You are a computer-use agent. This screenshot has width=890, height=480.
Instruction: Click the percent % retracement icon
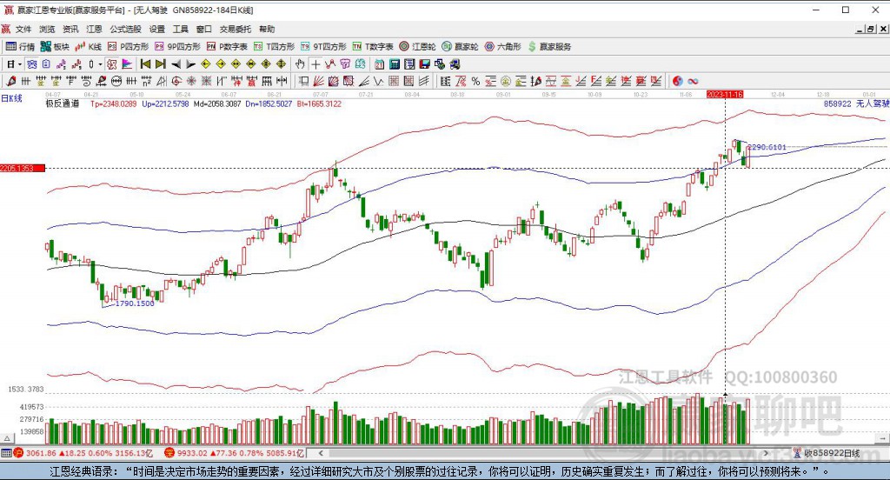click(x=475, y=81)
